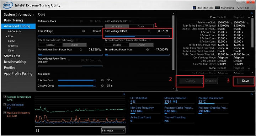Viewport: 256px width, 136px height.
Task: Uncheck Max Core Frequency checkbox
Action: click(5, 113)
